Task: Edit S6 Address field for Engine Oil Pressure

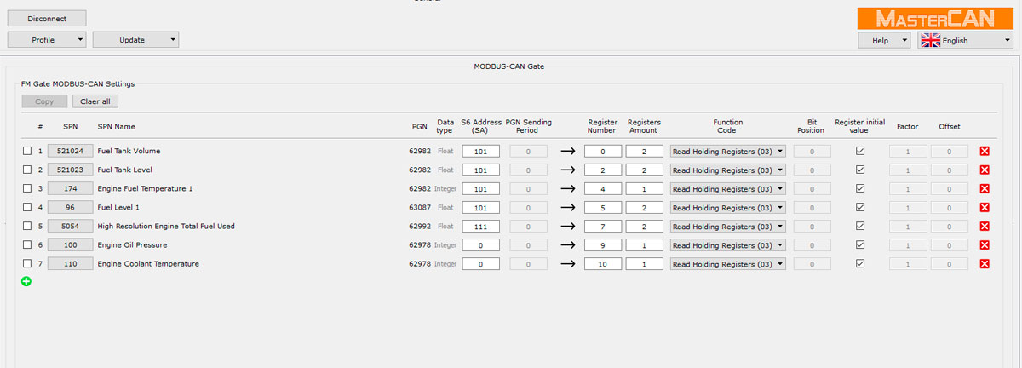Action: pyautogui.click(x=480, y=244)
